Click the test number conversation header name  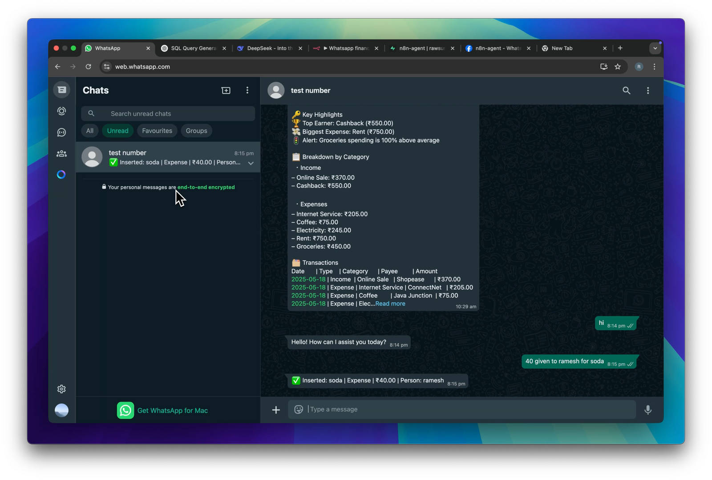(311, 91)
